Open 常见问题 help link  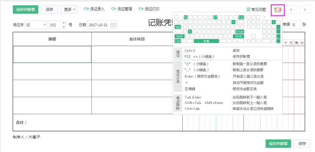[x=256, y=9]
